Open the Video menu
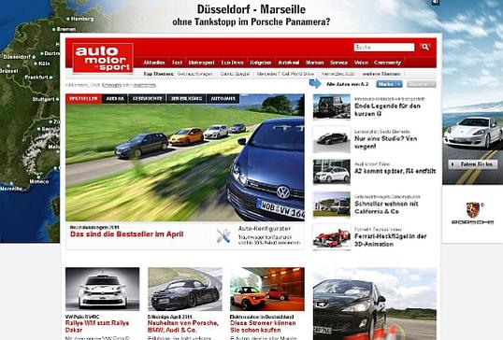The width and height of the screenshot is (503, 340). (361, 63)
